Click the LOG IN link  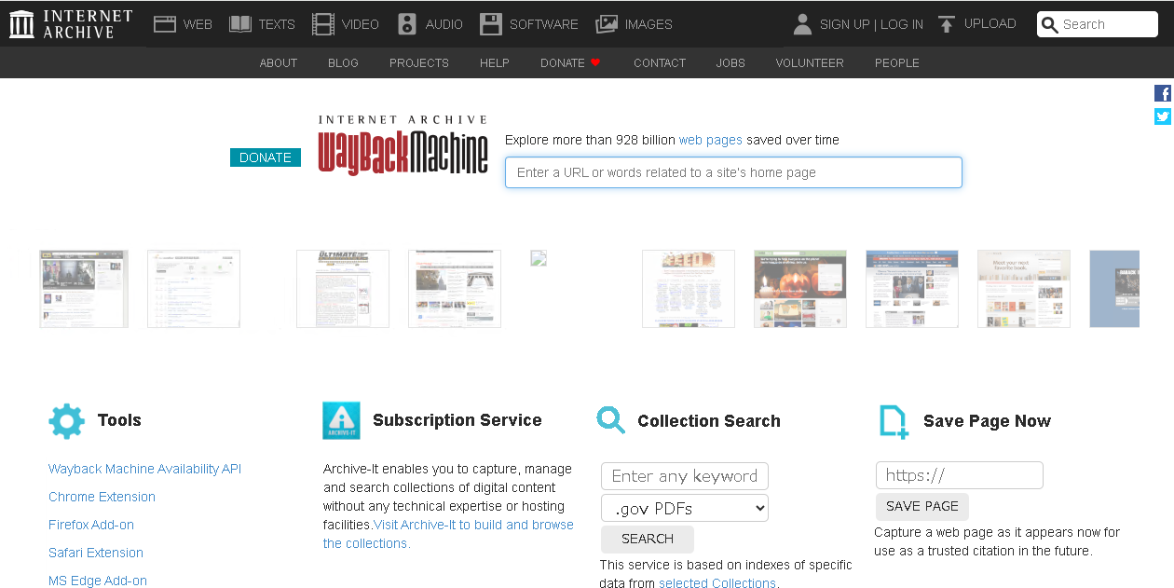pos(902,24)
